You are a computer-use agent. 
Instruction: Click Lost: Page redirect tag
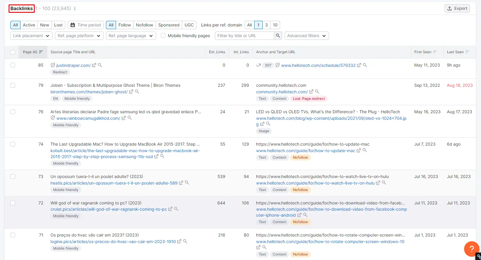click(309, 99)
